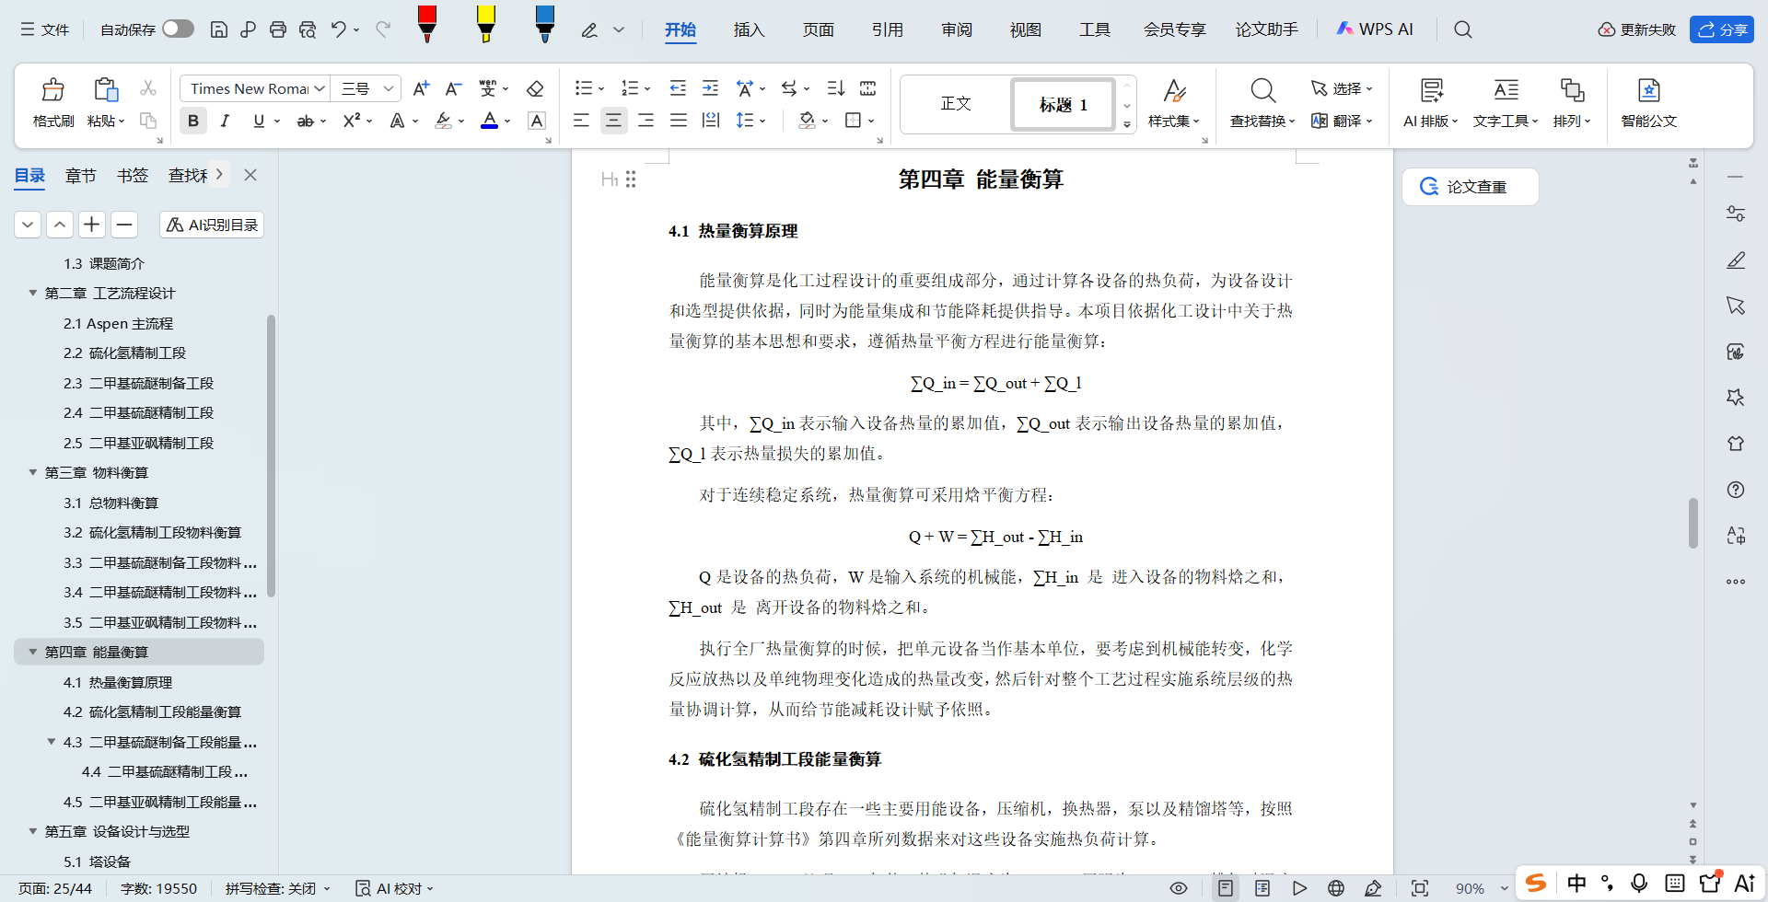Open the font size dropdown
Screen dimensions: 1768x902
[x=389, y=88]
